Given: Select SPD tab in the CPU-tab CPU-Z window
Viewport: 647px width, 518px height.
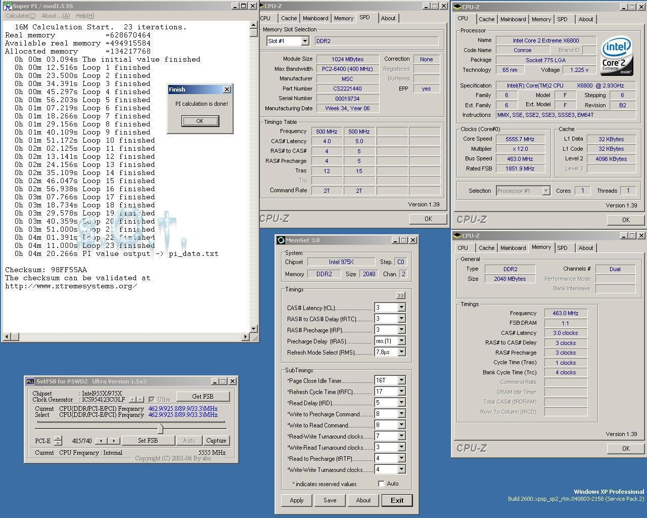Looking at the screenshot, I should click(562, 19).
